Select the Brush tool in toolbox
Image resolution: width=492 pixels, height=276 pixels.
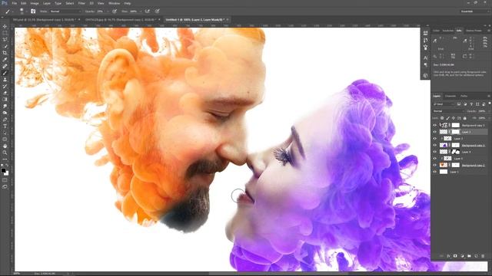coord(5,73)
